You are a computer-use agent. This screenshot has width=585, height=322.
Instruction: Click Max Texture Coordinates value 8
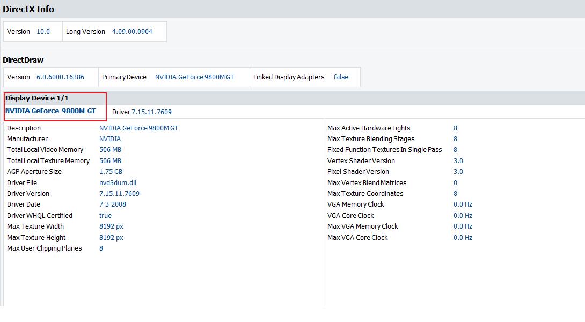pyautogui.click(x=455, y=194)
